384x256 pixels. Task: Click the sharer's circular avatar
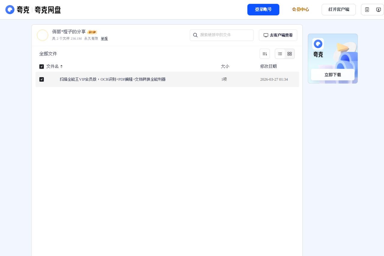[x=43, y=35]
